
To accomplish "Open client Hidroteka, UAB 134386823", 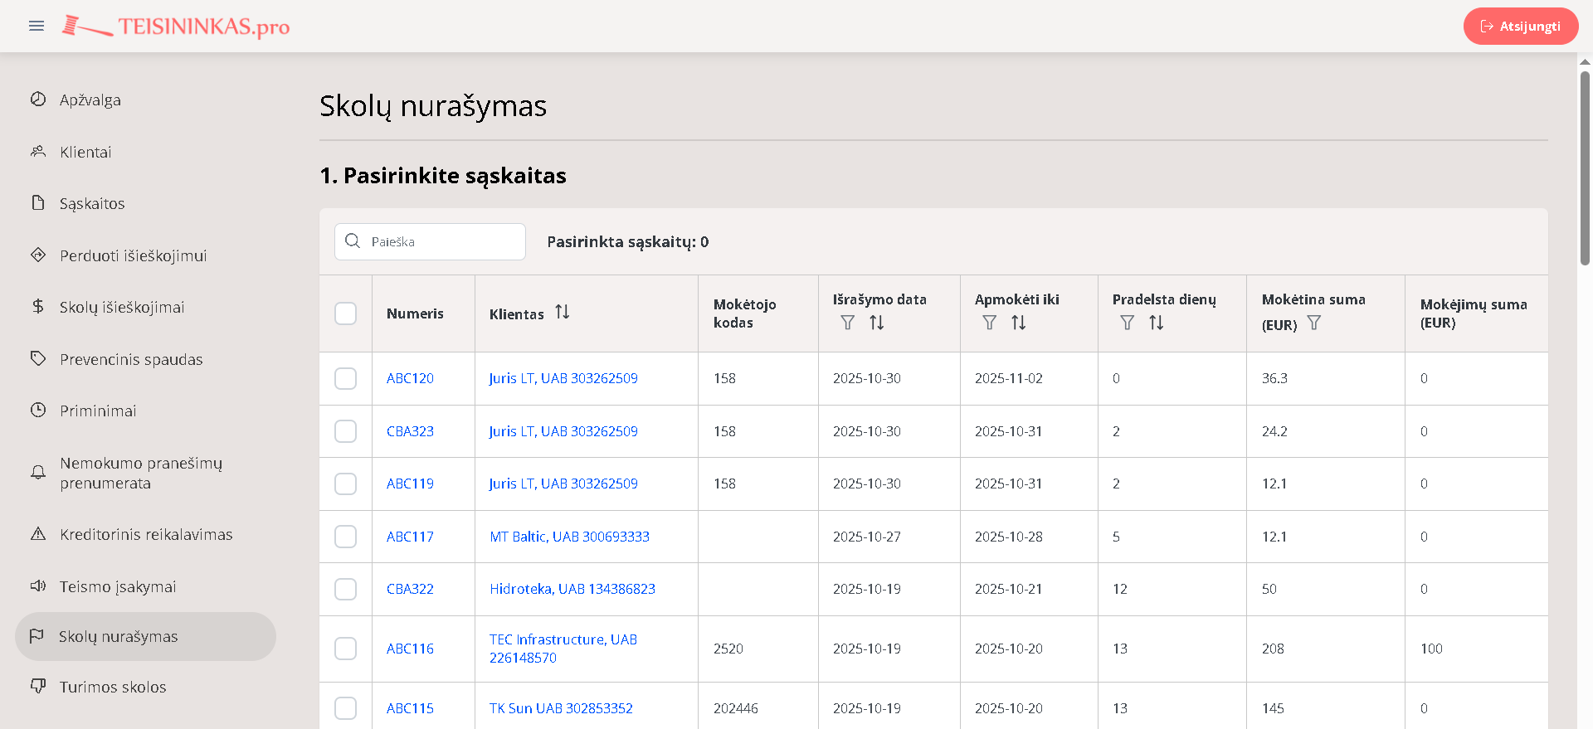I will [572, 589].
